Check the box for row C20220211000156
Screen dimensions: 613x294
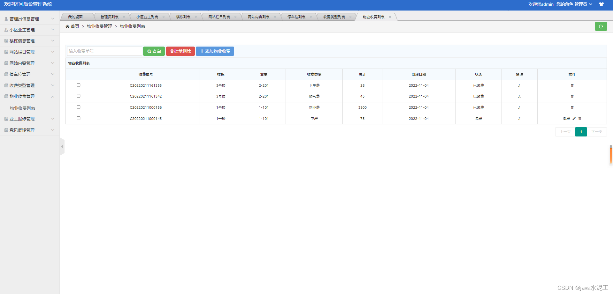78,107
